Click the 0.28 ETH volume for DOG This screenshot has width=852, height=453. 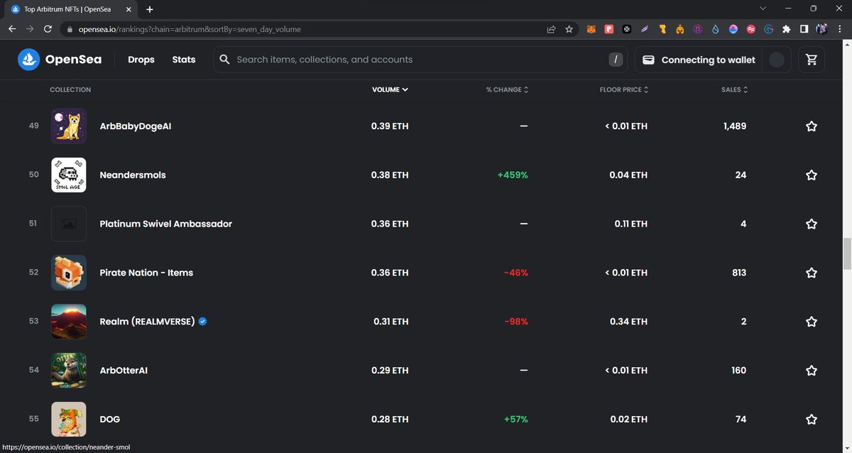(390, 420)
